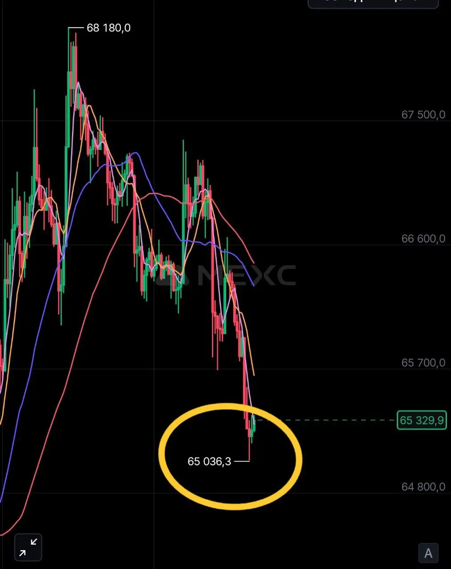The image size is (451, 569).
Task: Click the 65 036,3 low price marker
Action: pos(209,461)
